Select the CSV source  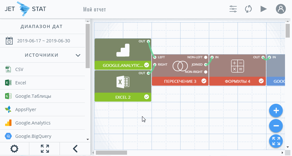[19, 69]
